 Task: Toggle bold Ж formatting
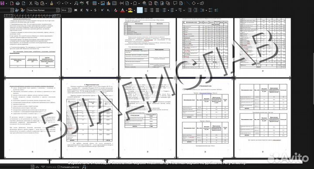[75, 10]
